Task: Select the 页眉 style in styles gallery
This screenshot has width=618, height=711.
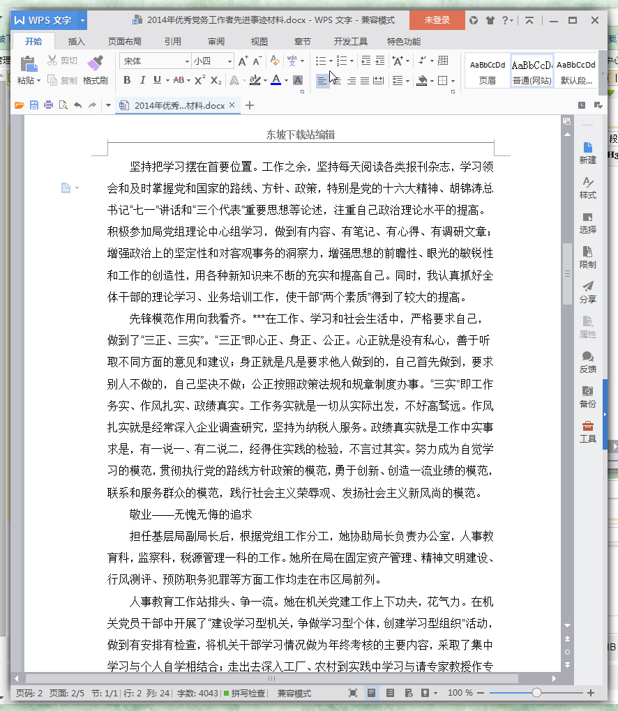Action: pyautogui.click(x=488, y=70)
